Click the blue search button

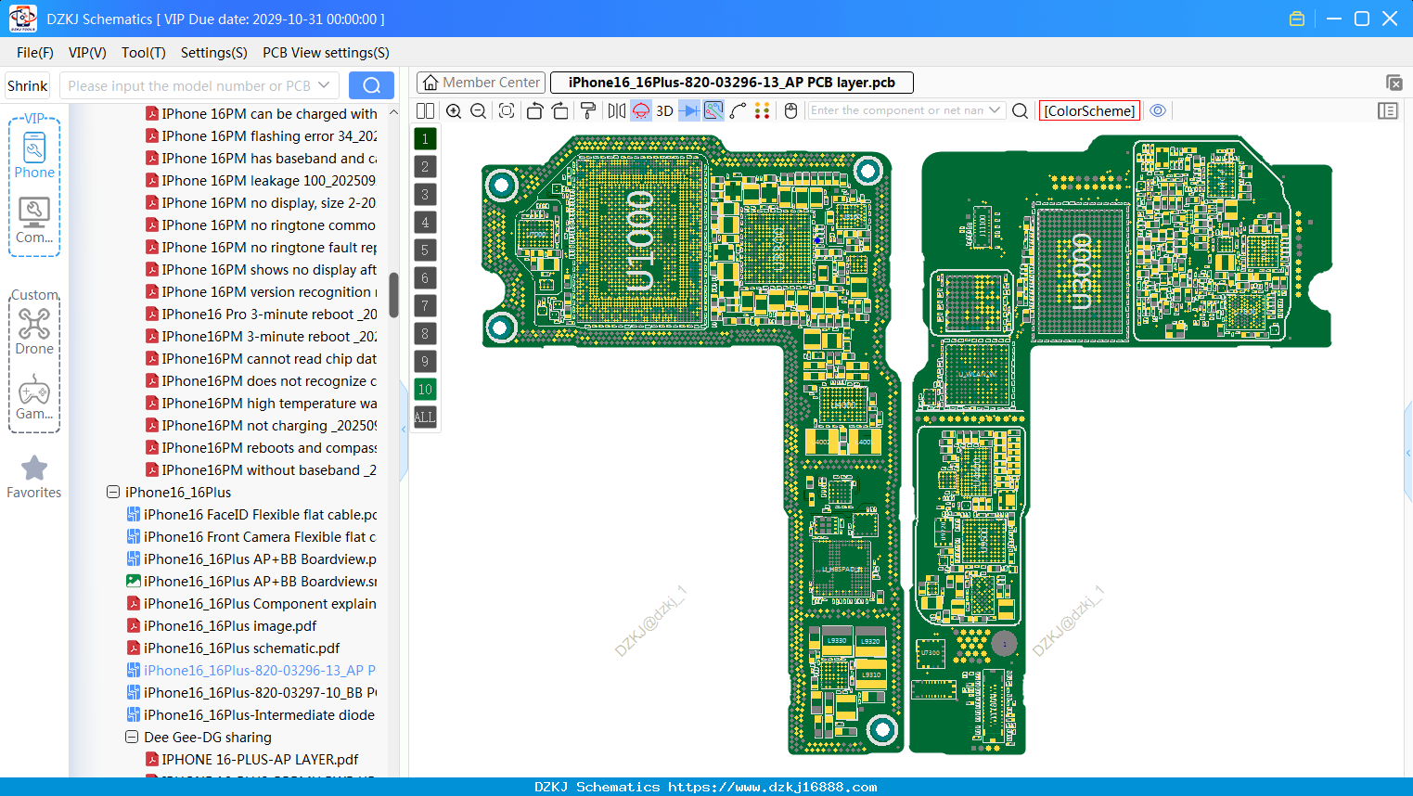click(371, 85)
